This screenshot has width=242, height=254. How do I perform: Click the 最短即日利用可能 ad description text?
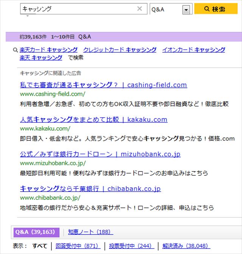point(114,173)
